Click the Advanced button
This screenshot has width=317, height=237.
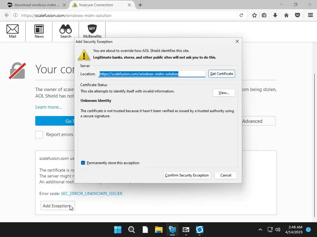coord(258,121)
